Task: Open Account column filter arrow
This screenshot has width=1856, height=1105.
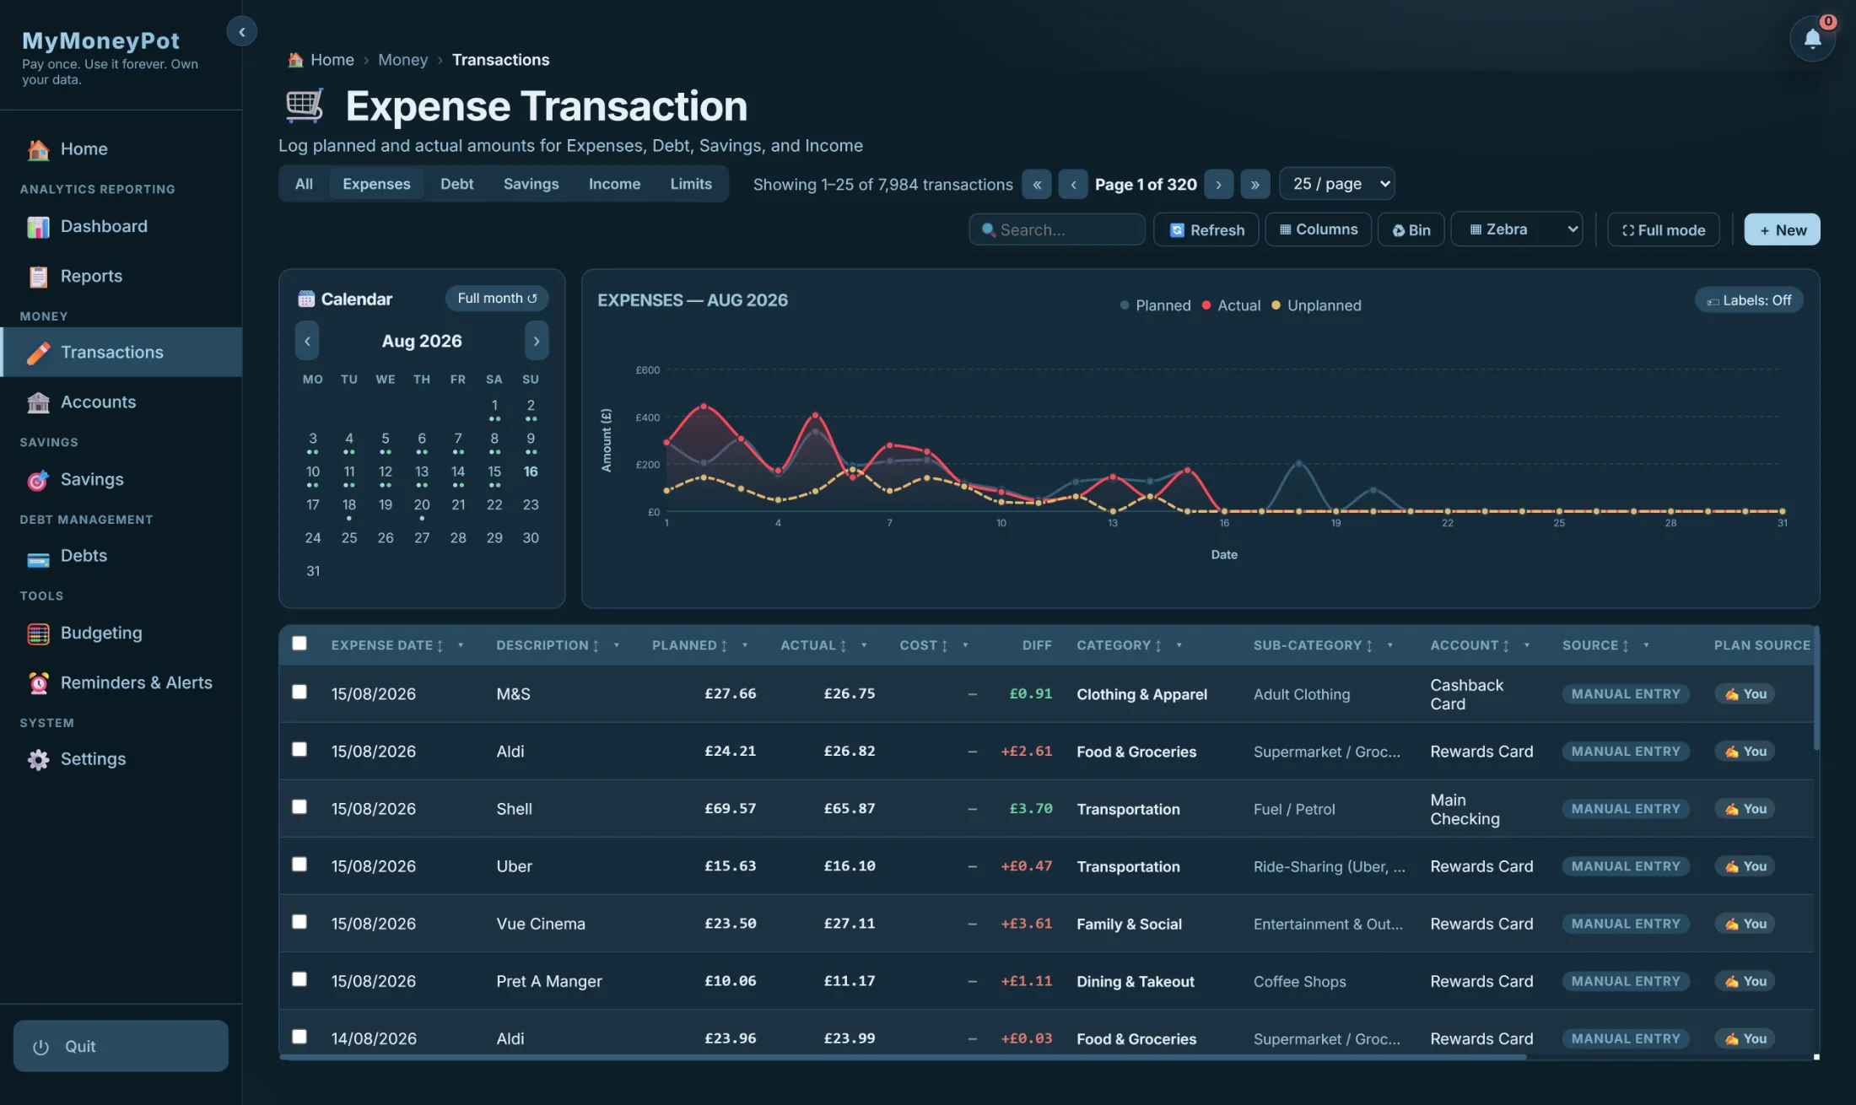Action: 1526,645
